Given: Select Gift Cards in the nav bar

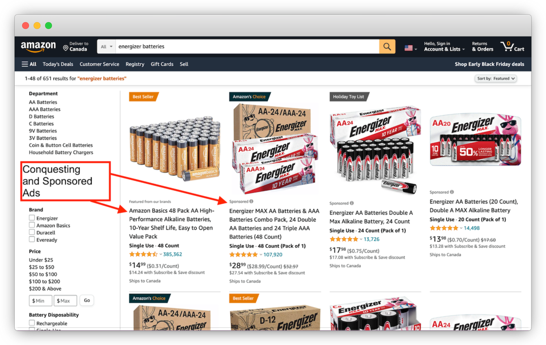Looking at the screenshot, I should point(162,64).
